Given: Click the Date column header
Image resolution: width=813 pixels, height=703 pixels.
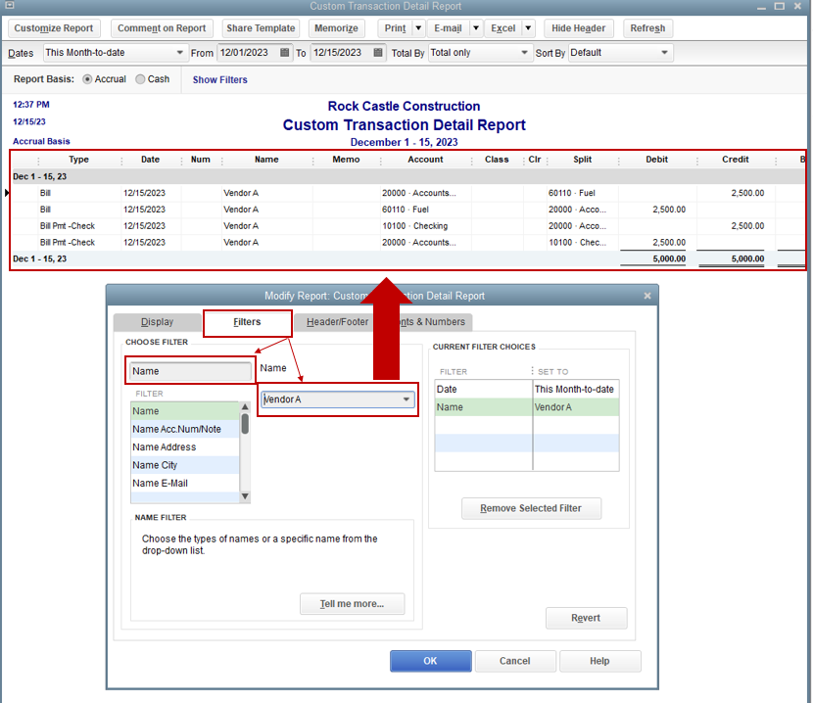Looking at the screenshot, I should (151, 160).
